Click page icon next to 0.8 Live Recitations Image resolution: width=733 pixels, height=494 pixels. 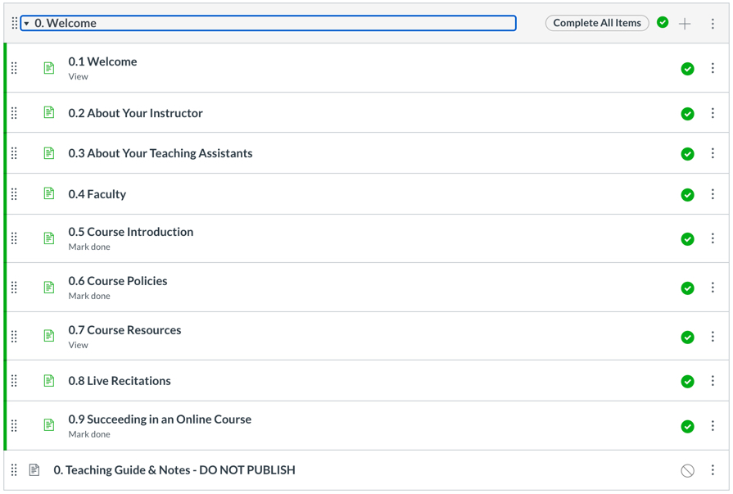[49, 381]
